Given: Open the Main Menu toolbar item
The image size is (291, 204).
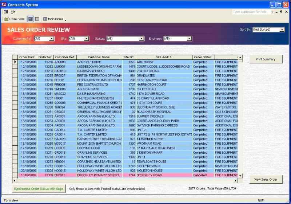Looking at the screenshot, I should [x=53, y=19].
